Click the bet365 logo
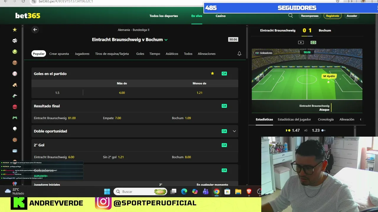This screenshot has height=212, width=378. pos(28,16)
